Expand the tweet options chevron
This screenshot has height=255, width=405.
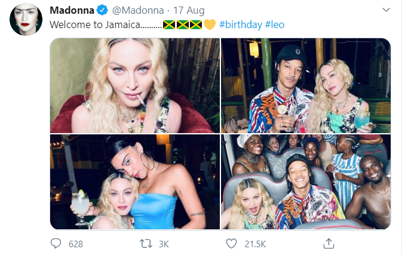(x=386, y=10)
